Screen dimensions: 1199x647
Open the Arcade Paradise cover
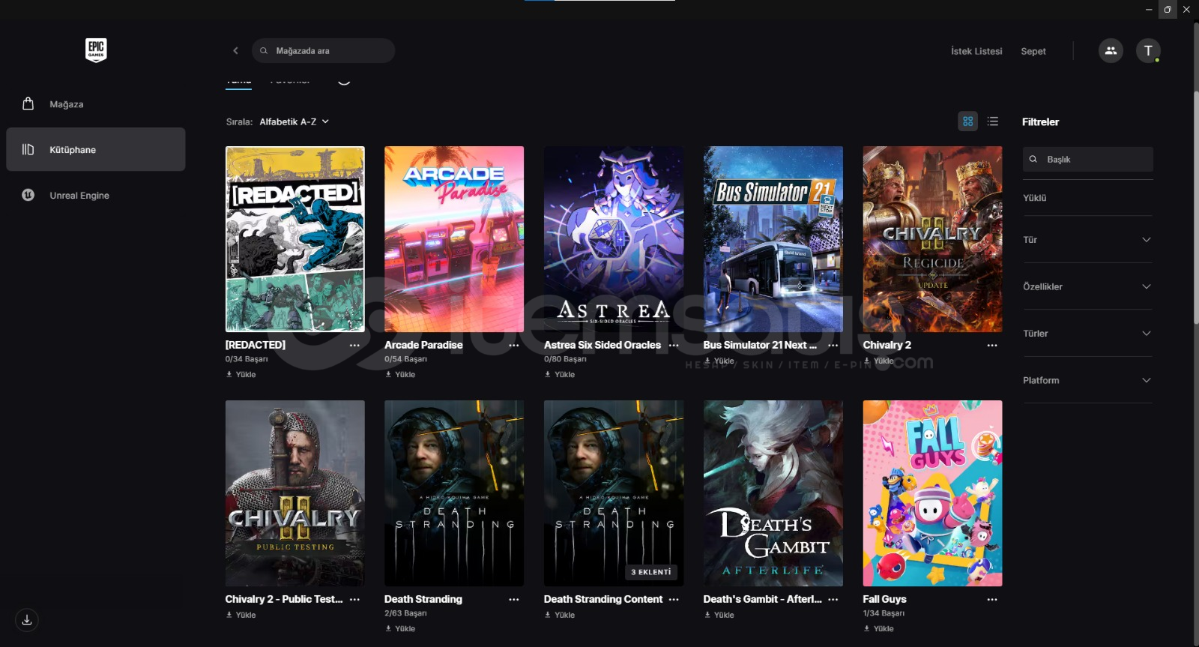point(454,239)
